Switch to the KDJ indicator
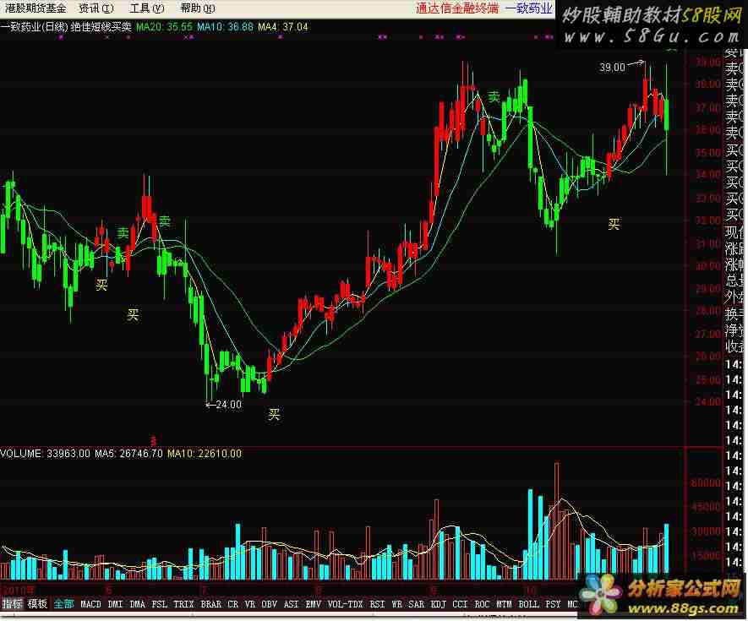The height and width of the screenshot is (621, 748). [x=439, y=604]
